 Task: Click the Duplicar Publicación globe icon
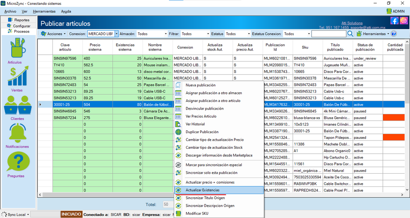(178, 132)
